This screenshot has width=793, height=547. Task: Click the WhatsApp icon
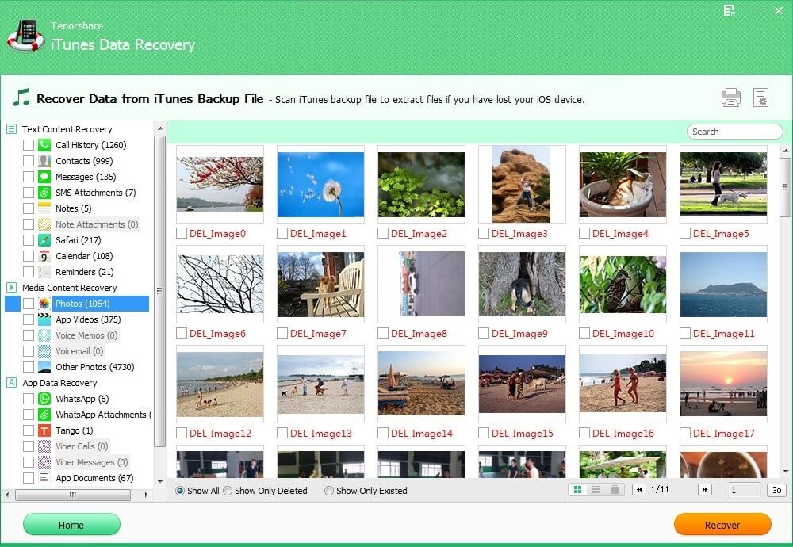pos(44,399)
